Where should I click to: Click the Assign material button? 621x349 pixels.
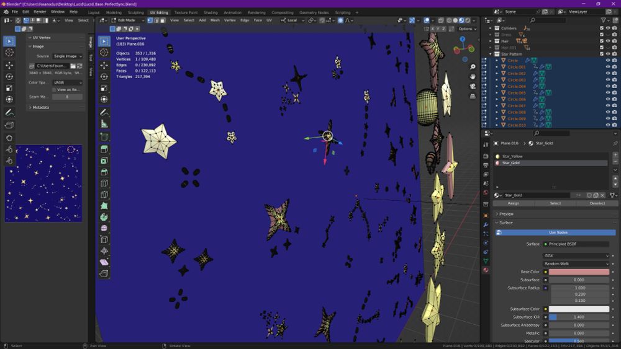(x=514, y=203)
